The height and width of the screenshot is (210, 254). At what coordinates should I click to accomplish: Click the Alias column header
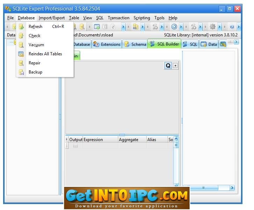(x=157, y=140)
